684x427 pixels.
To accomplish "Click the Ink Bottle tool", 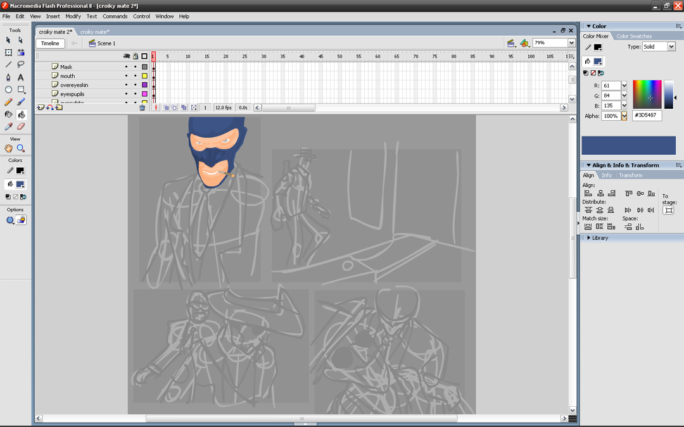I will click(8, 114).
